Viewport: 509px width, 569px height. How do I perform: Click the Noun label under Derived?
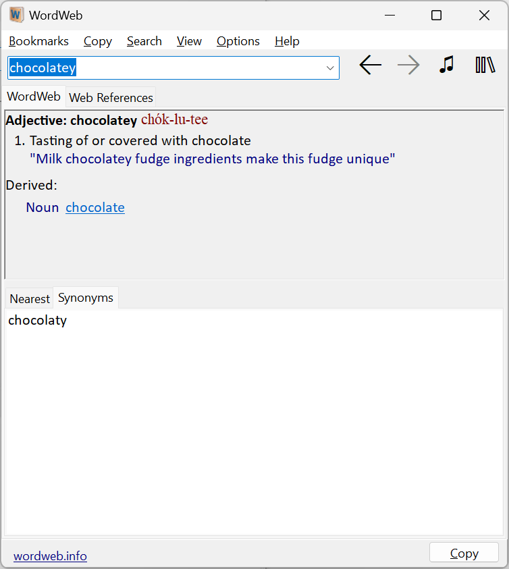(43, 207)
